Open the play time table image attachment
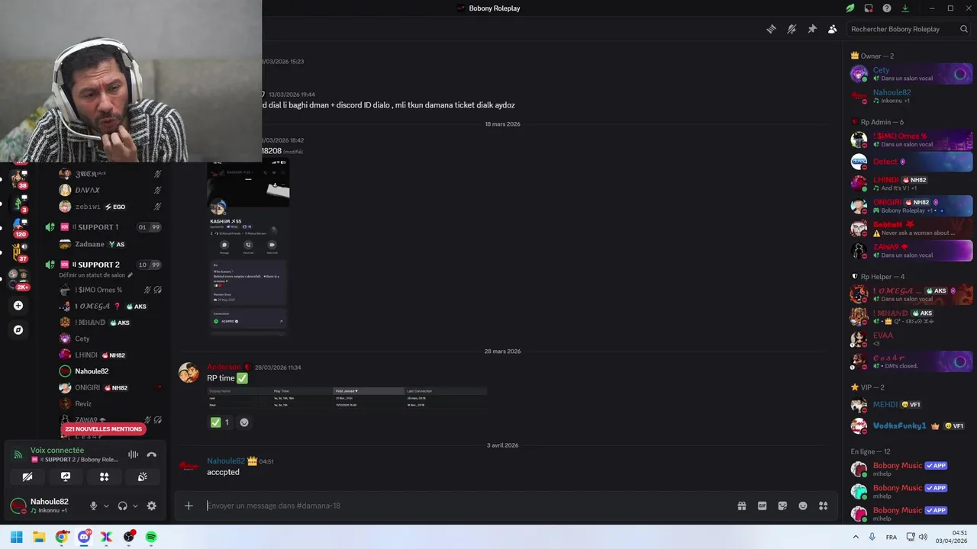Screen dimensions: 977x549 (347, 399)
